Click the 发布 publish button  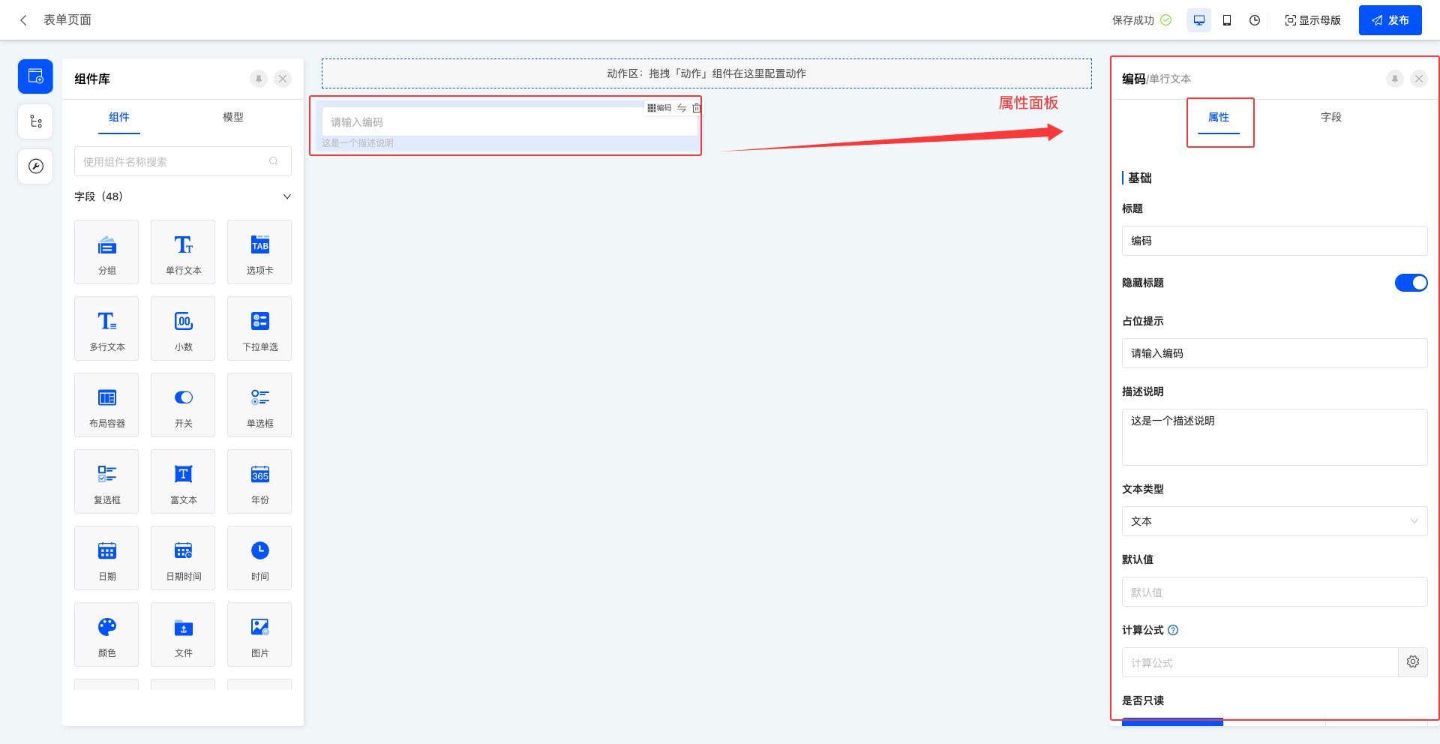point(1390,20)
